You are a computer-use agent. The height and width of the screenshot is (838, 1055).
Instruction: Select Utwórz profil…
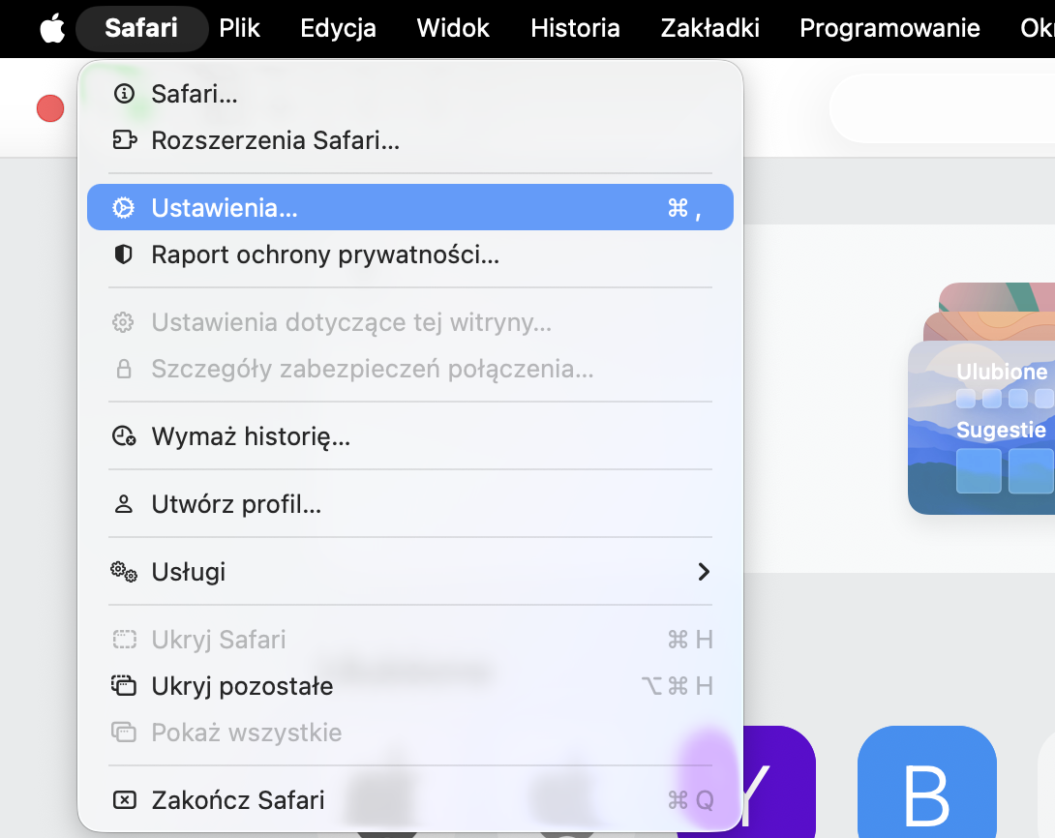tap(409, 504)
